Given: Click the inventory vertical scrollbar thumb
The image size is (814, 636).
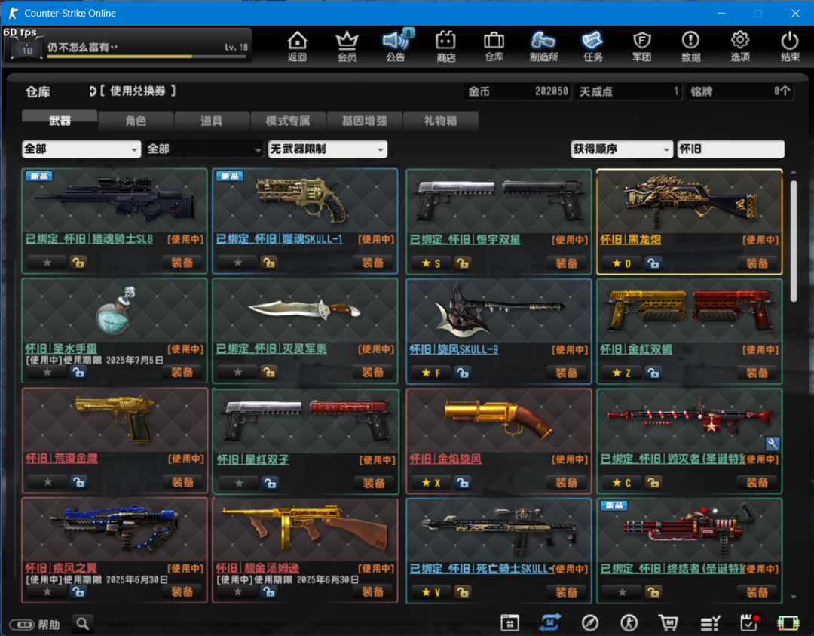Looking at the screenshot, I should [793, 241].
